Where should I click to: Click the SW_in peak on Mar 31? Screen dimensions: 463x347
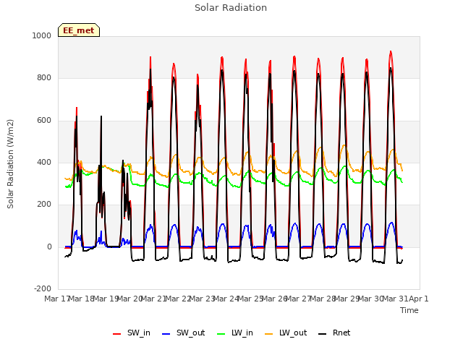pos(391,51)
